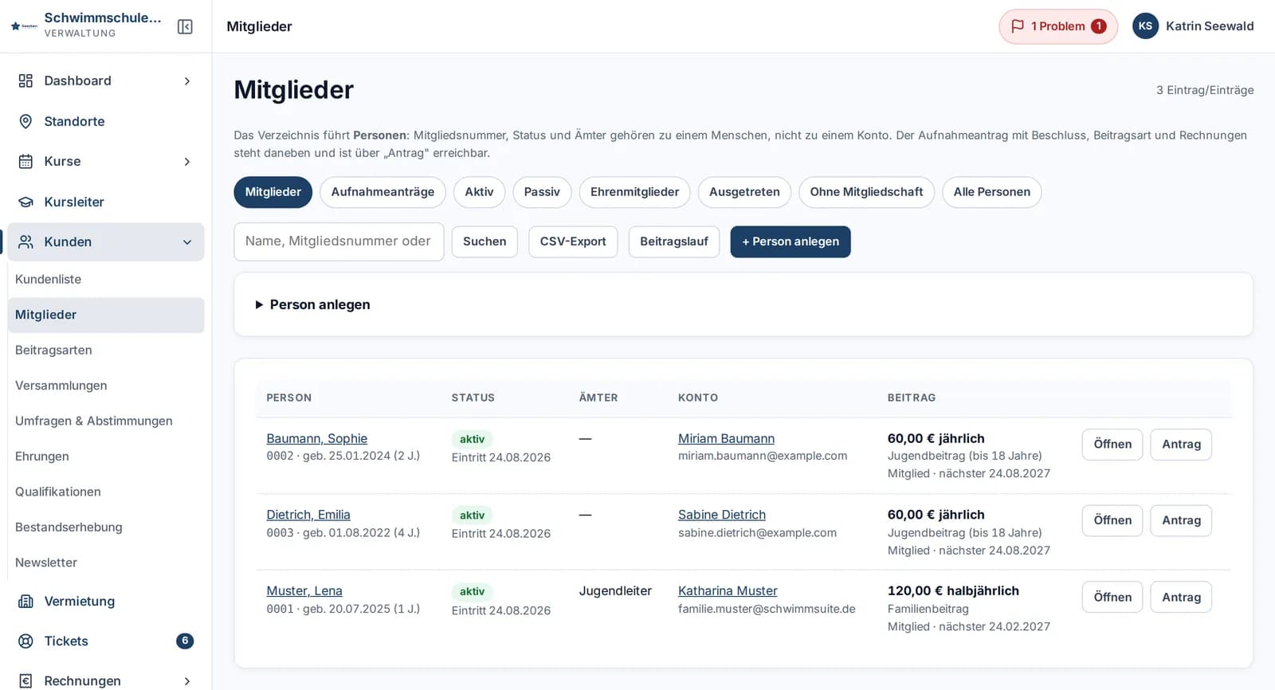This screenshot has height=690, width=1275.
Task: Open the '1 Problem' alert button
Action: (x=1058, y=26)
